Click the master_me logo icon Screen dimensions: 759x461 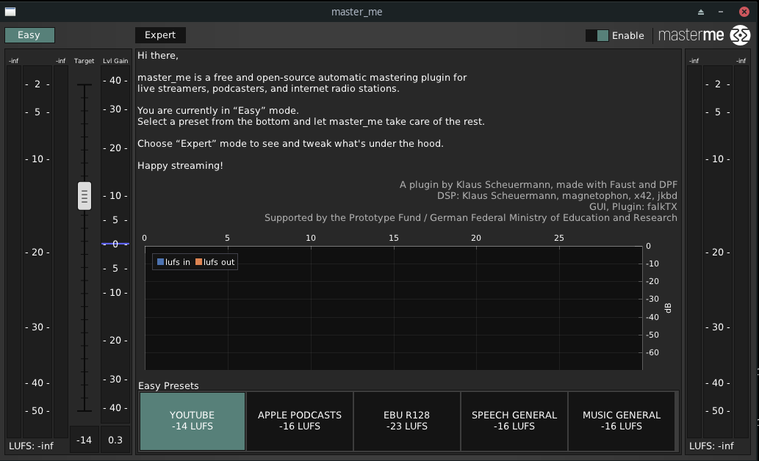[x=740, y=35]
